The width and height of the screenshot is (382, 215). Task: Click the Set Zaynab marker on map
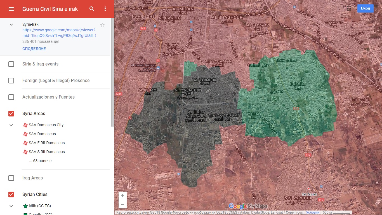point(309,189)
